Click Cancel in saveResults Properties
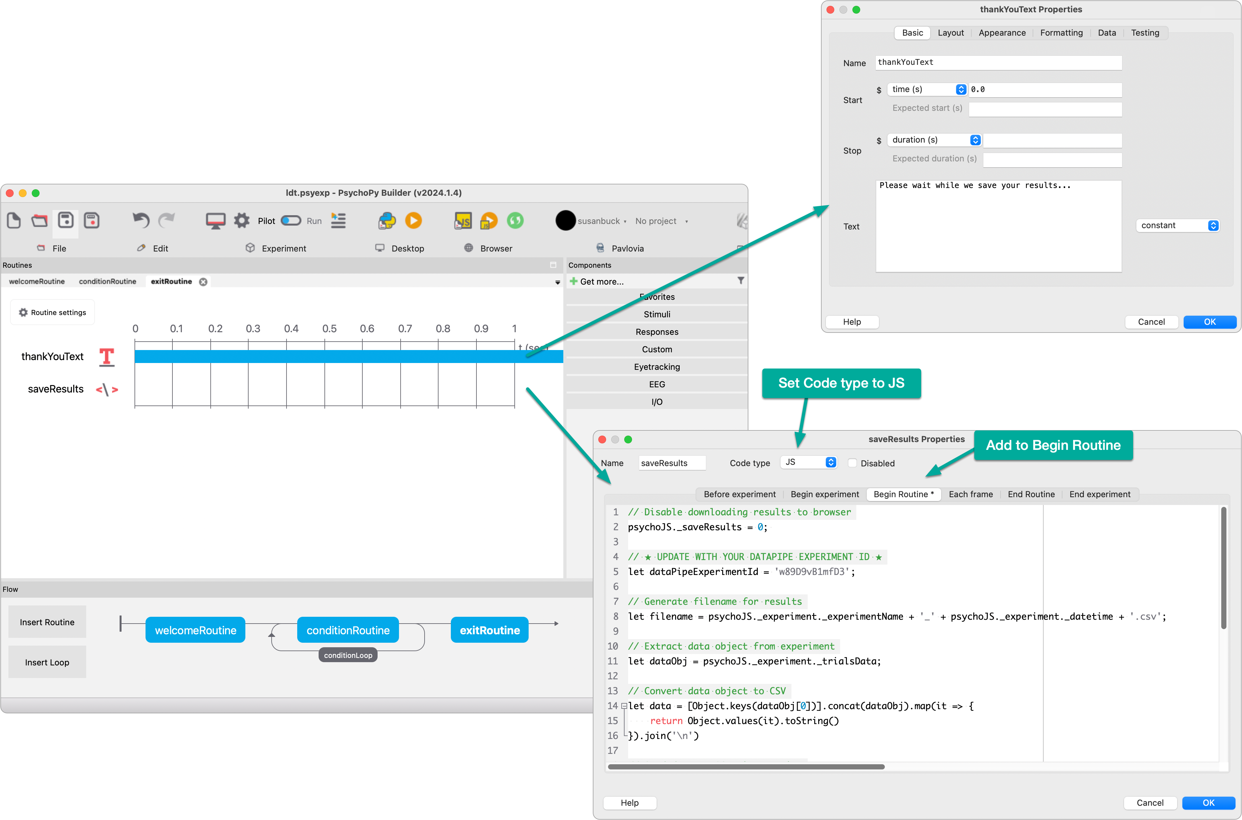 1150,803
